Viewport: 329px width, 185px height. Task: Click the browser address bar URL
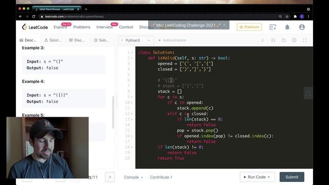pos(74,16)
